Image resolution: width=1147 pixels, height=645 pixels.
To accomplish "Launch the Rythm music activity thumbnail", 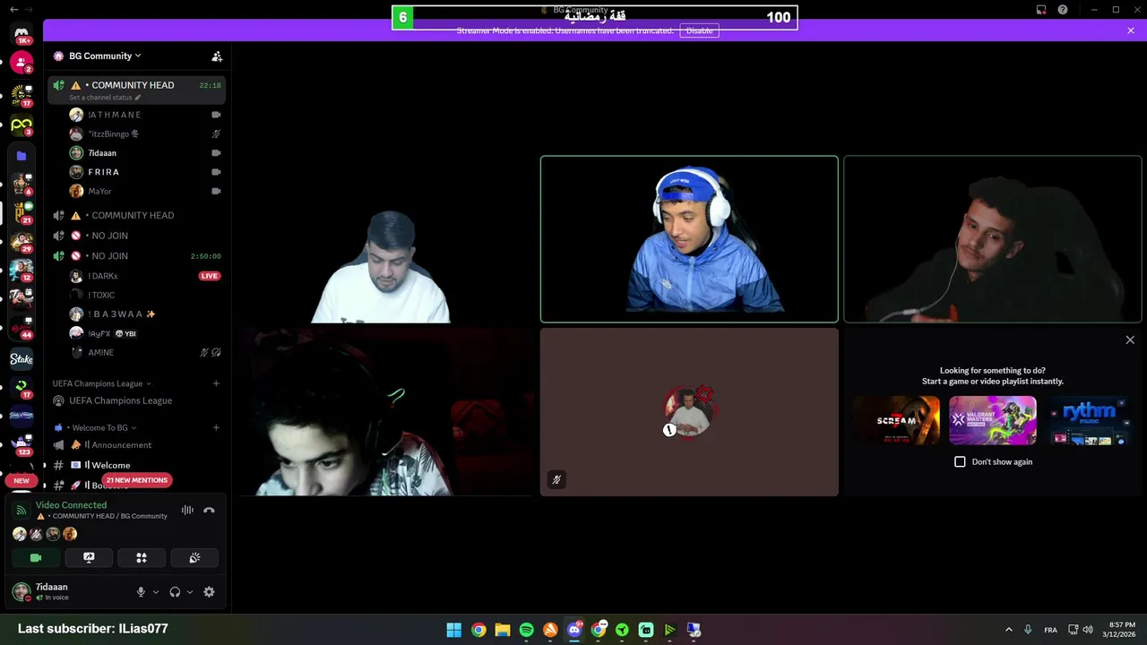I will (1089, 420).
